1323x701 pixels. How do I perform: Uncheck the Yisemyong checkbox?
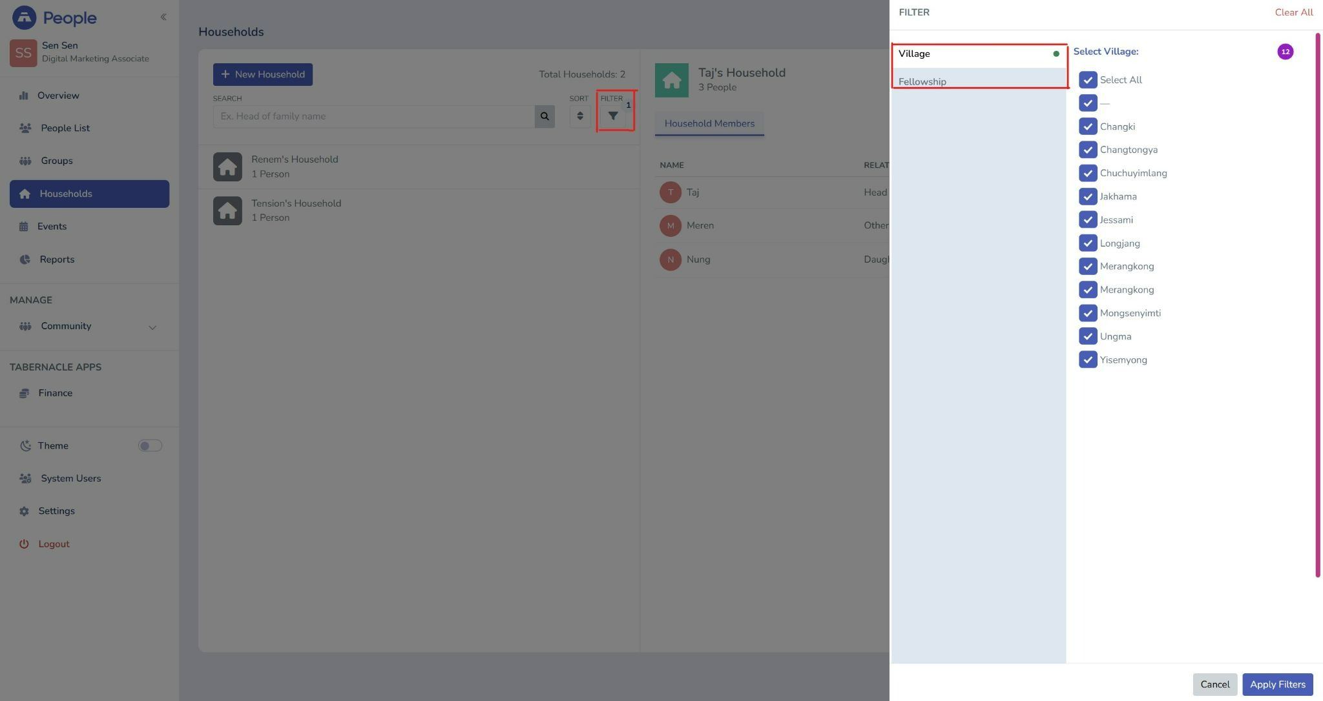(x=1088, y=360)
